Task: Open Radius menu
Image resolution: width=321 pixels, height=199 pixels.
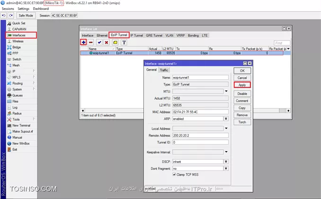Action: 17,113
